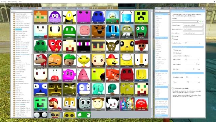Select the Balloons tool
This screenshot has width=216, height=122.
(158, 42)
